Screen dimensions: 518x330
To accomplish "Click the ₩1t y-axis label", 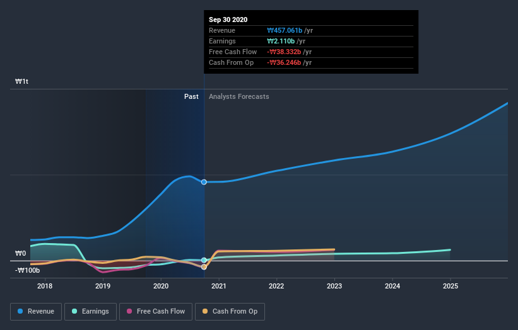I will tap(21, 81).
